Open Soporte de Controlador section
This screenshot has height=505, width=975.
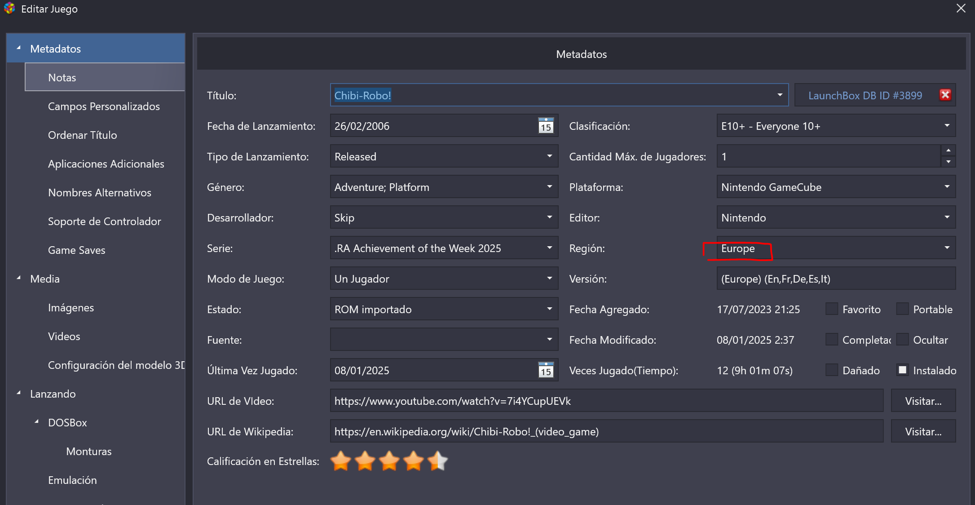(104, 221)
